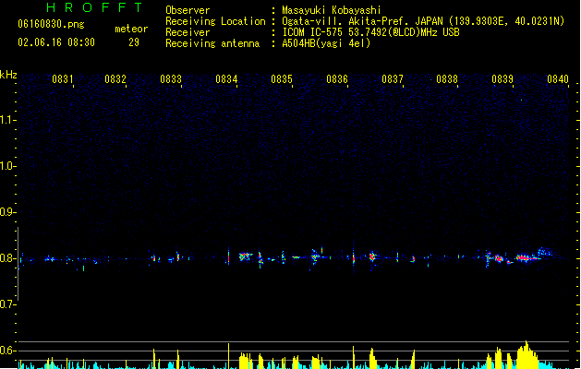The image size is (581, 369).
Task: Click the date 02.06.16 08:30
Action: (x=56, y=42)
